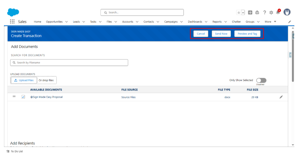Screen dimensions: 303x158
Task: Click the 29 KB file size cell
Action: [255, 97]
